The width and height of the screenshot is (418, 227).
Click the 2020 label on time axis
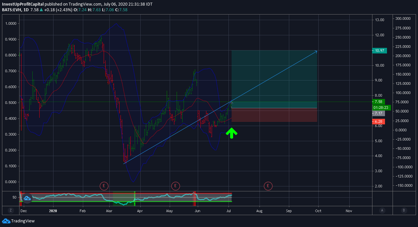(53, 211)
